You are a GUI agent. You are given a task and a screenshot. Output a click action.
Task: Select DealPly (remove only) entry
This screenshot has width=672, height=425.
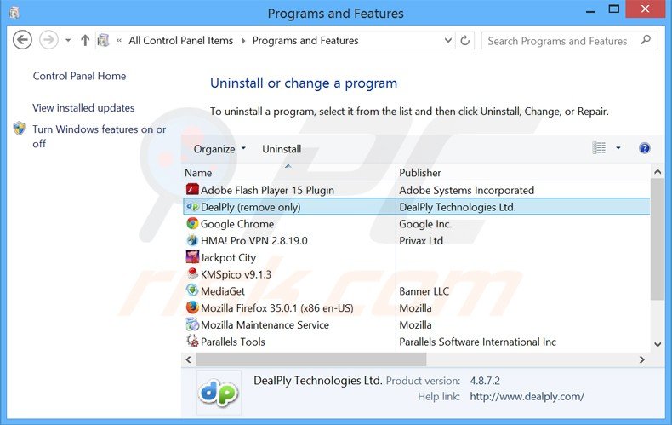pos(251,207)
